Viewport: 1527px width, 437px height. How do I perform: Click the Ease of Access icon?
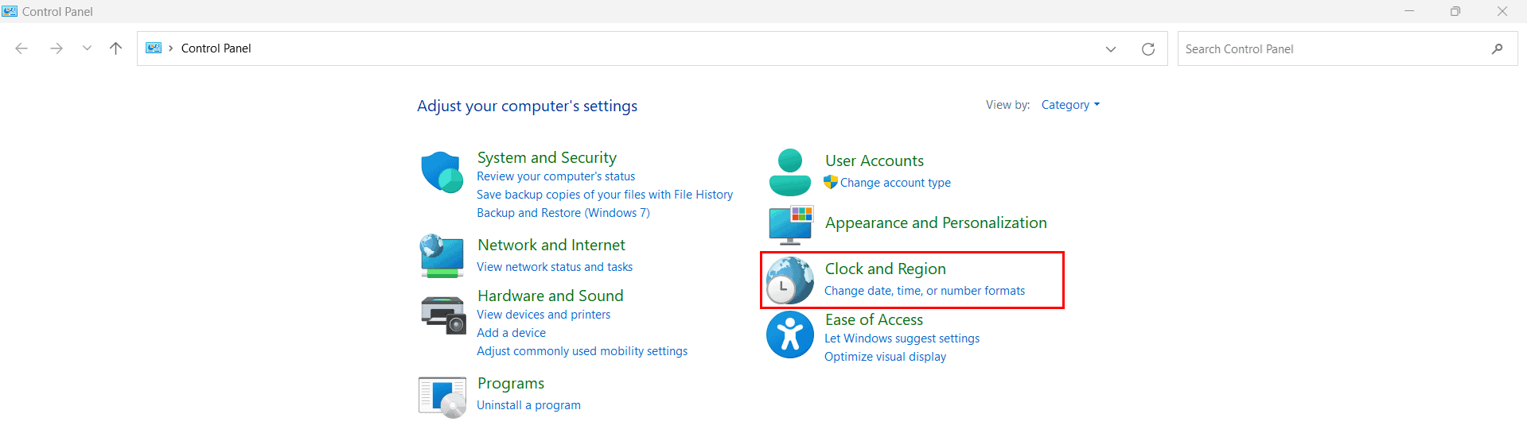point(789,335)
